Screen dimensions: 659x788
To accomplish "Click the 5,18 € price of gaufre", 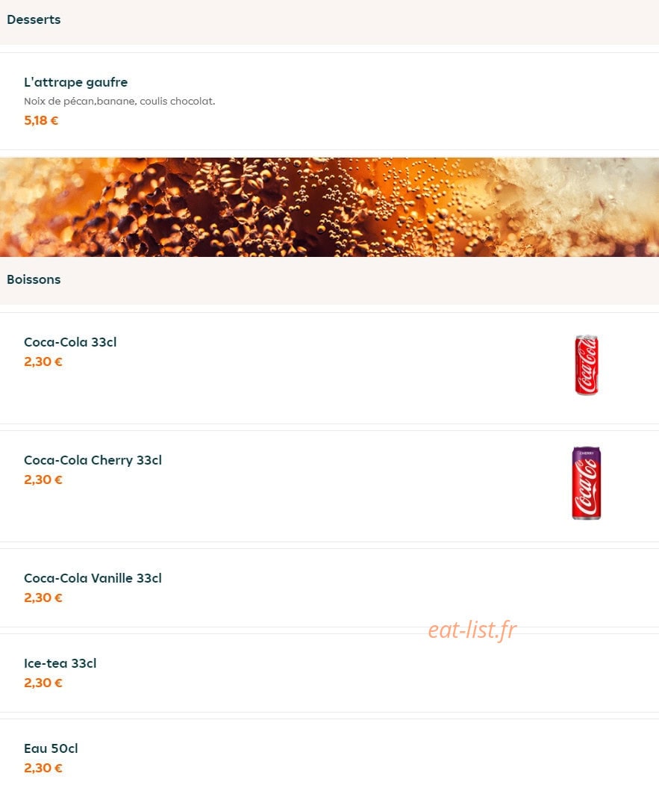I will tap(41, 120).
